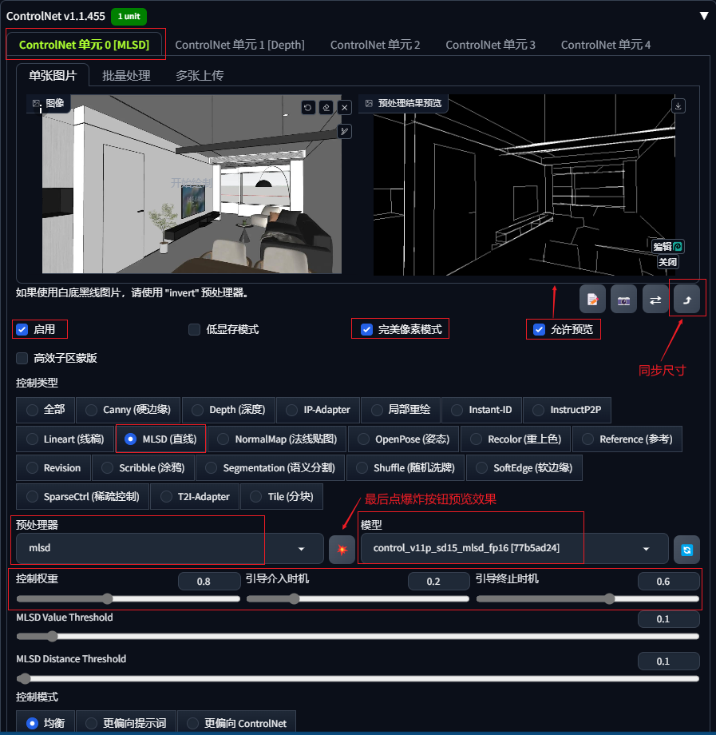This screenshot has width=716, height=735.
Task: Click the explosion run preprocessor icon
Action: pos(342,550)
